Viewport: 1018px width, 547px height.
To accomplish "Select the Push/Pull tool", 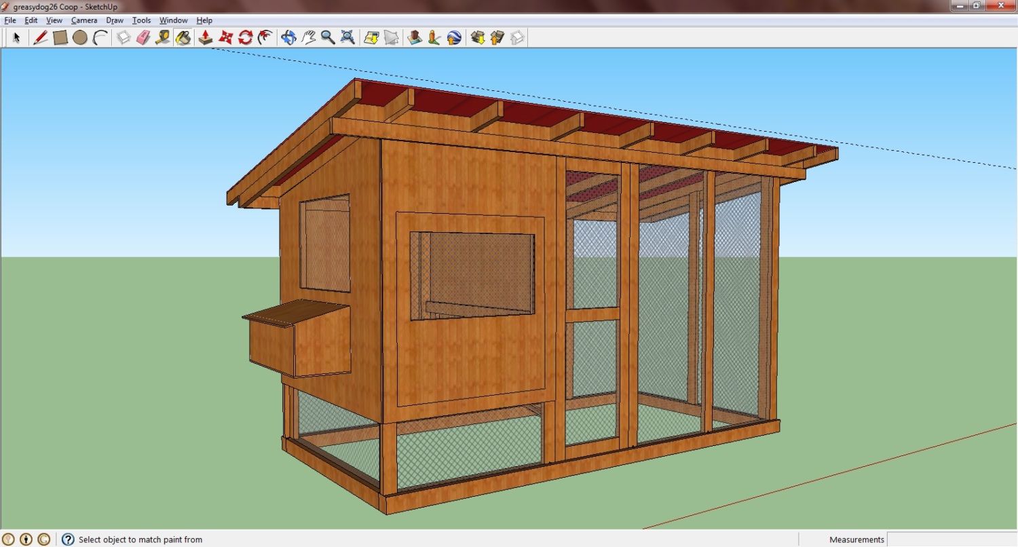I will click(206, 37).
